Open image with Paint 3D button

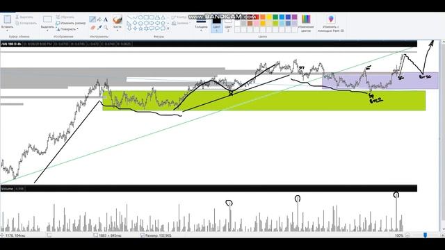point(331,24)
